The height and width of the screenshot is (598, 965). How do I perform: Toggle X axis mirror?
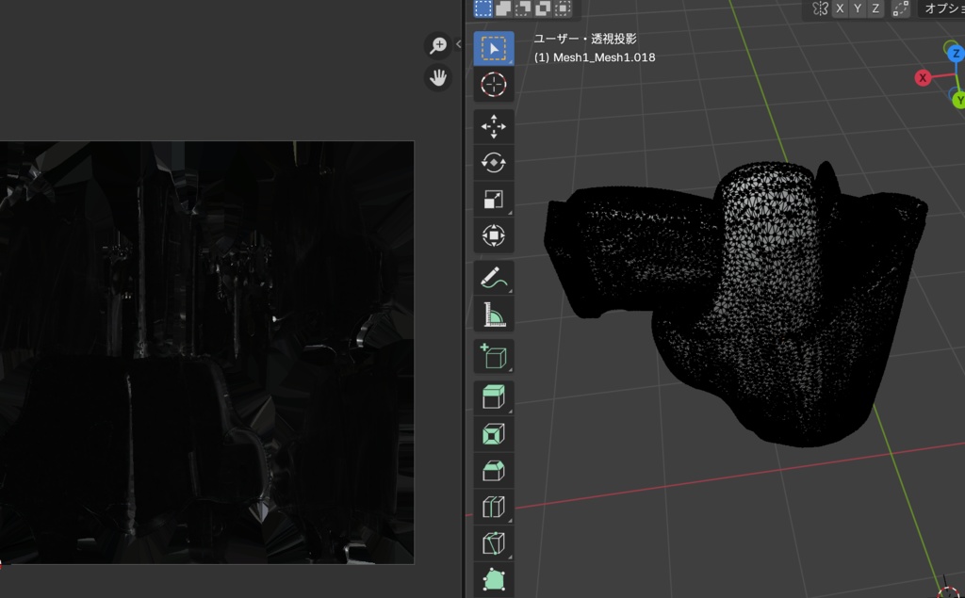840,8
